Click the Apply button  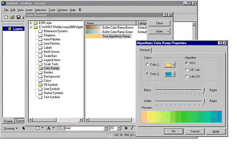[x=216, y=131]
